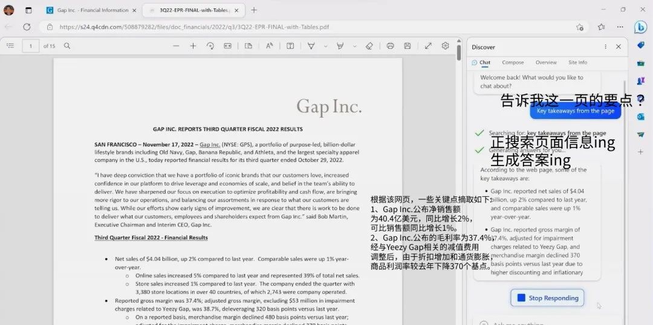Open the Tools briefcase sidebar icon
The height and width of the screenshot is (325, 653).
(x=640, y=63)
